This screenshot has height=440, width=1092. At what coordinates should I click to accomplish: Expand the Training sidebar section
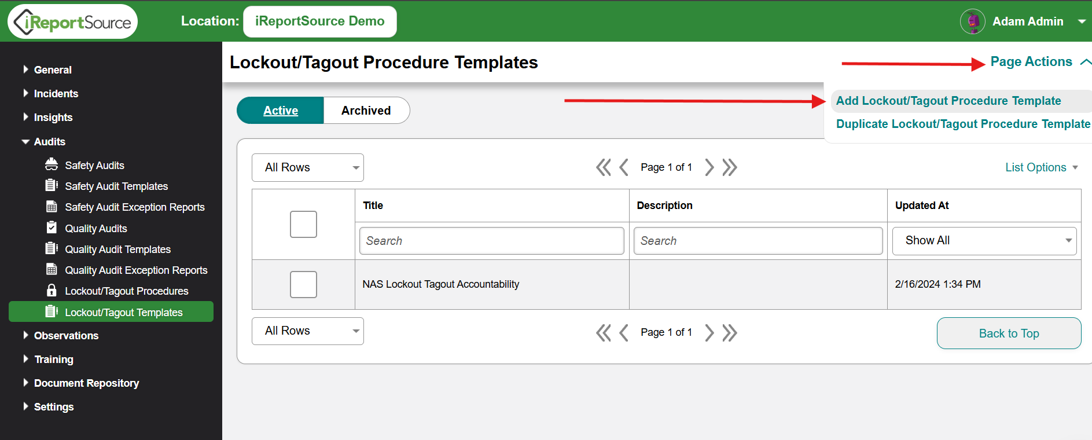click(x=25, y=359)
